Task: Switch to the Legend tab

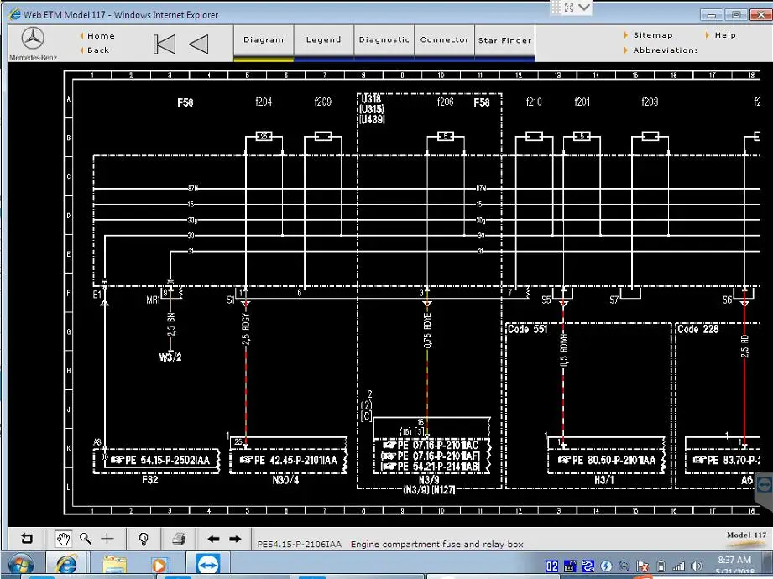Action: pos(323,40)
